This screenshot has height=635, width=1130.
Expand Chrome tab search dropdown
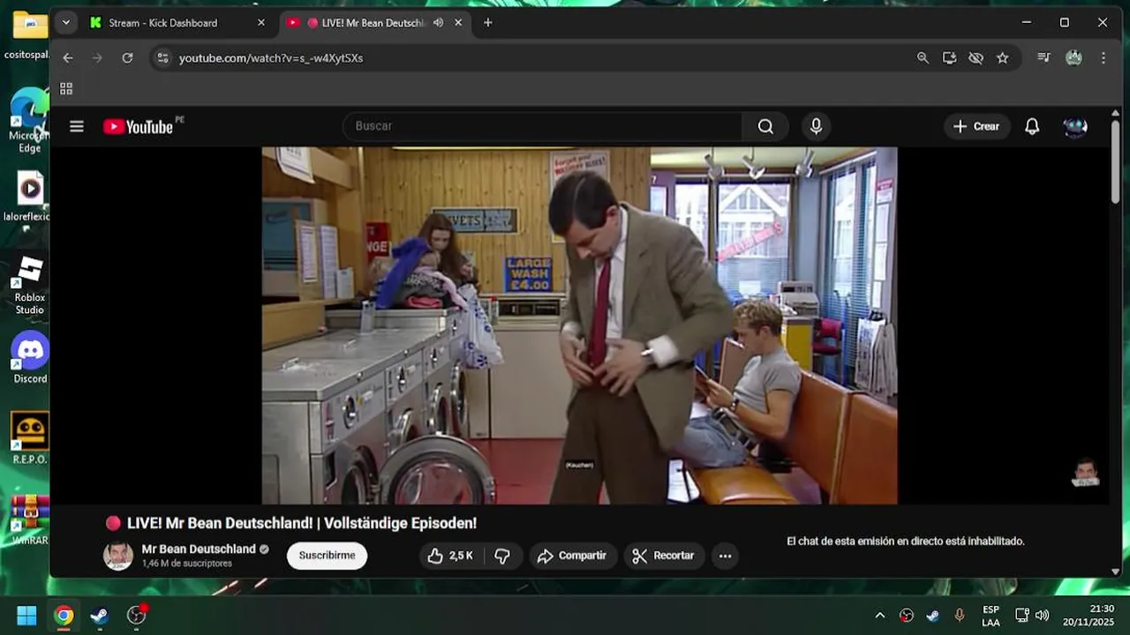click(x=65, y=23)
